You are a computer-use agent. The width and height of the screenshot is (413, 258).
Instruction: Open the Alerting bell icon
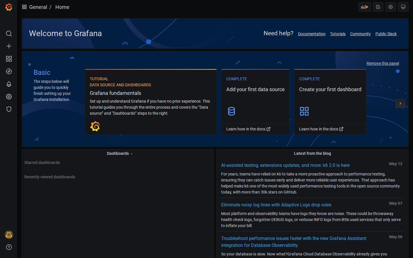(9, 84)
